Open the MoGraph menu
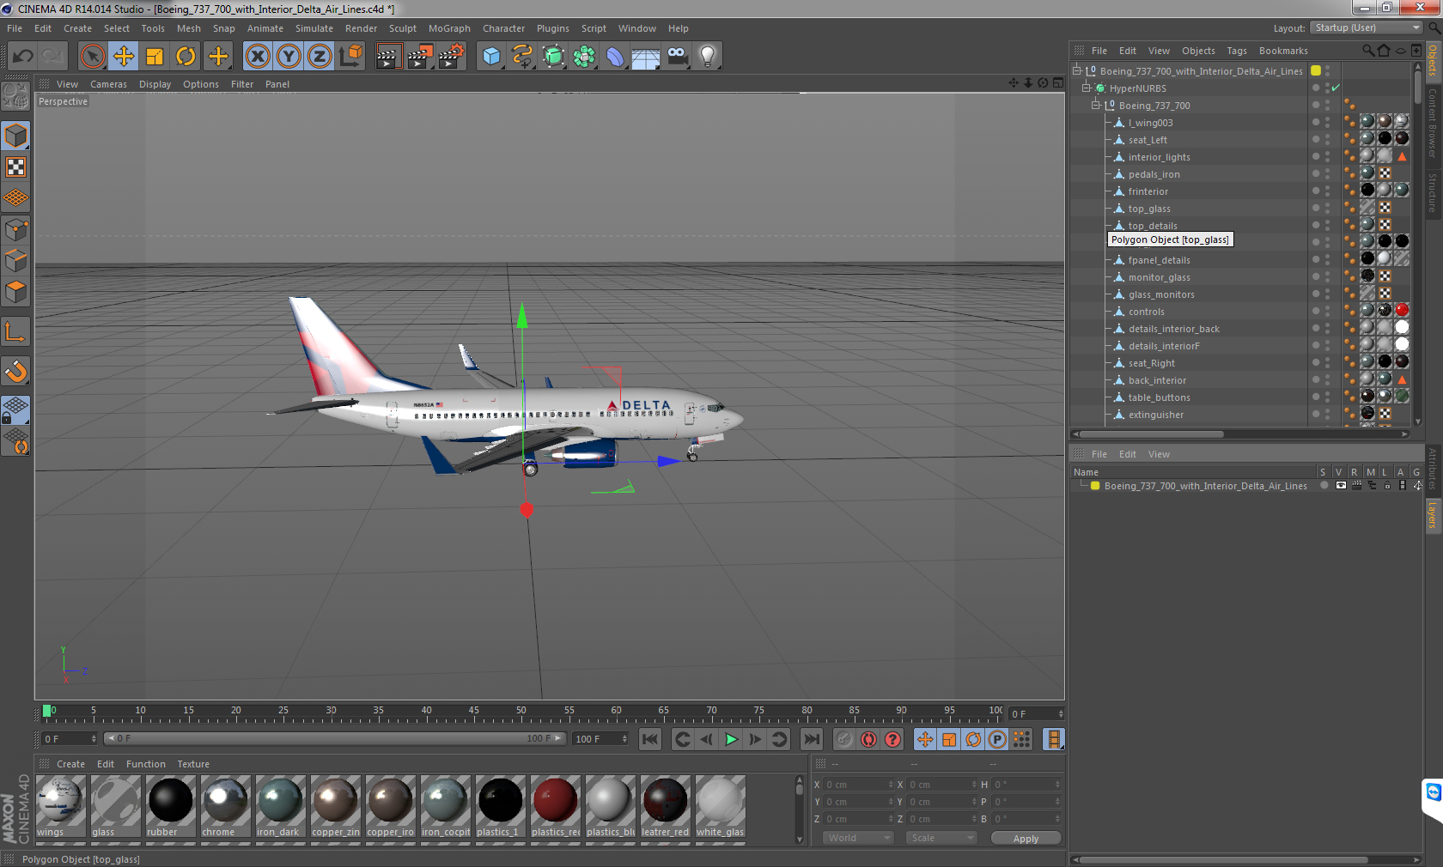Screen dimensions: 1443x867 coord(449,28)
